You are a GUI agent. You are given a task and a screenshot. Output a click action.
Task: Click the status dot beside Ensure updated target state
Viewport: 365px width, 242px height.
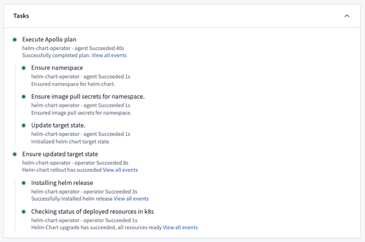(15, 154)
